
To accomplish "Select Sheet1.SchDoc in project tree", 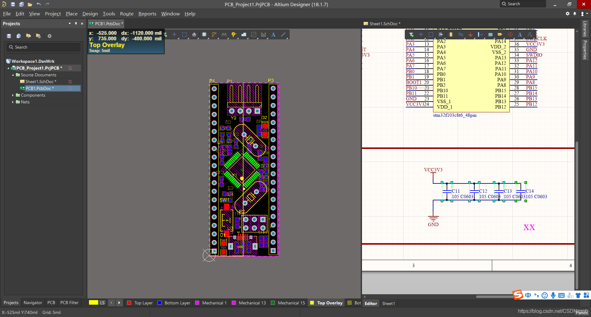I will 41,82.
